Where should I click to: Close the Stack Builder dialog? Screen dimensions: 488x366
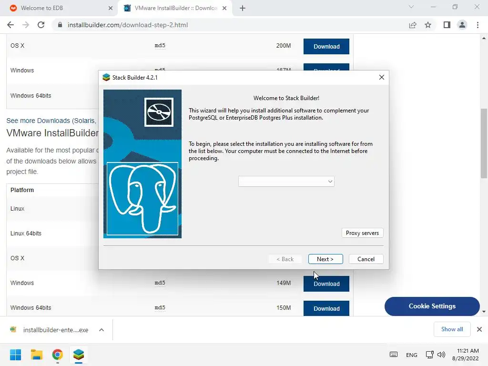point(382,77)
